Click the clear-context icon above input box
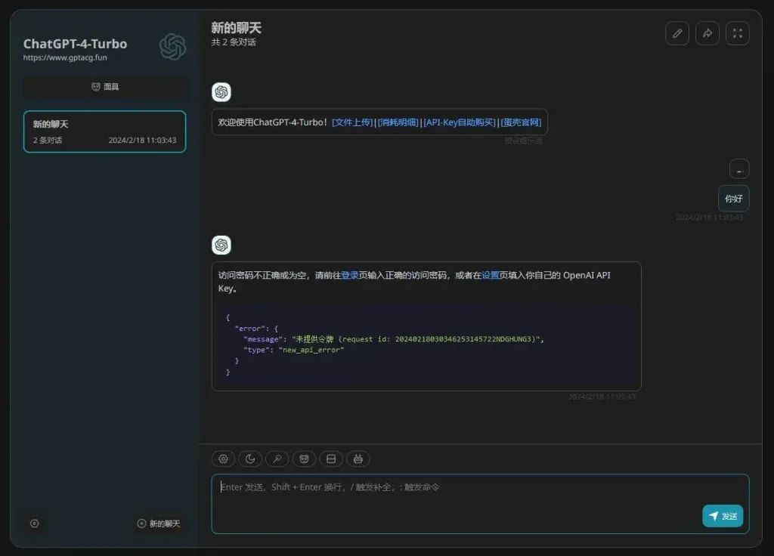Image resolution: width=774 pixels, height=556 pixels. (331, 459)
